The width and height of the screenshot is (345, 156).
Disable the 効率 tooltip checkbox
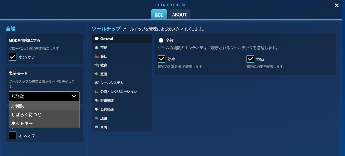click(161, 59)
